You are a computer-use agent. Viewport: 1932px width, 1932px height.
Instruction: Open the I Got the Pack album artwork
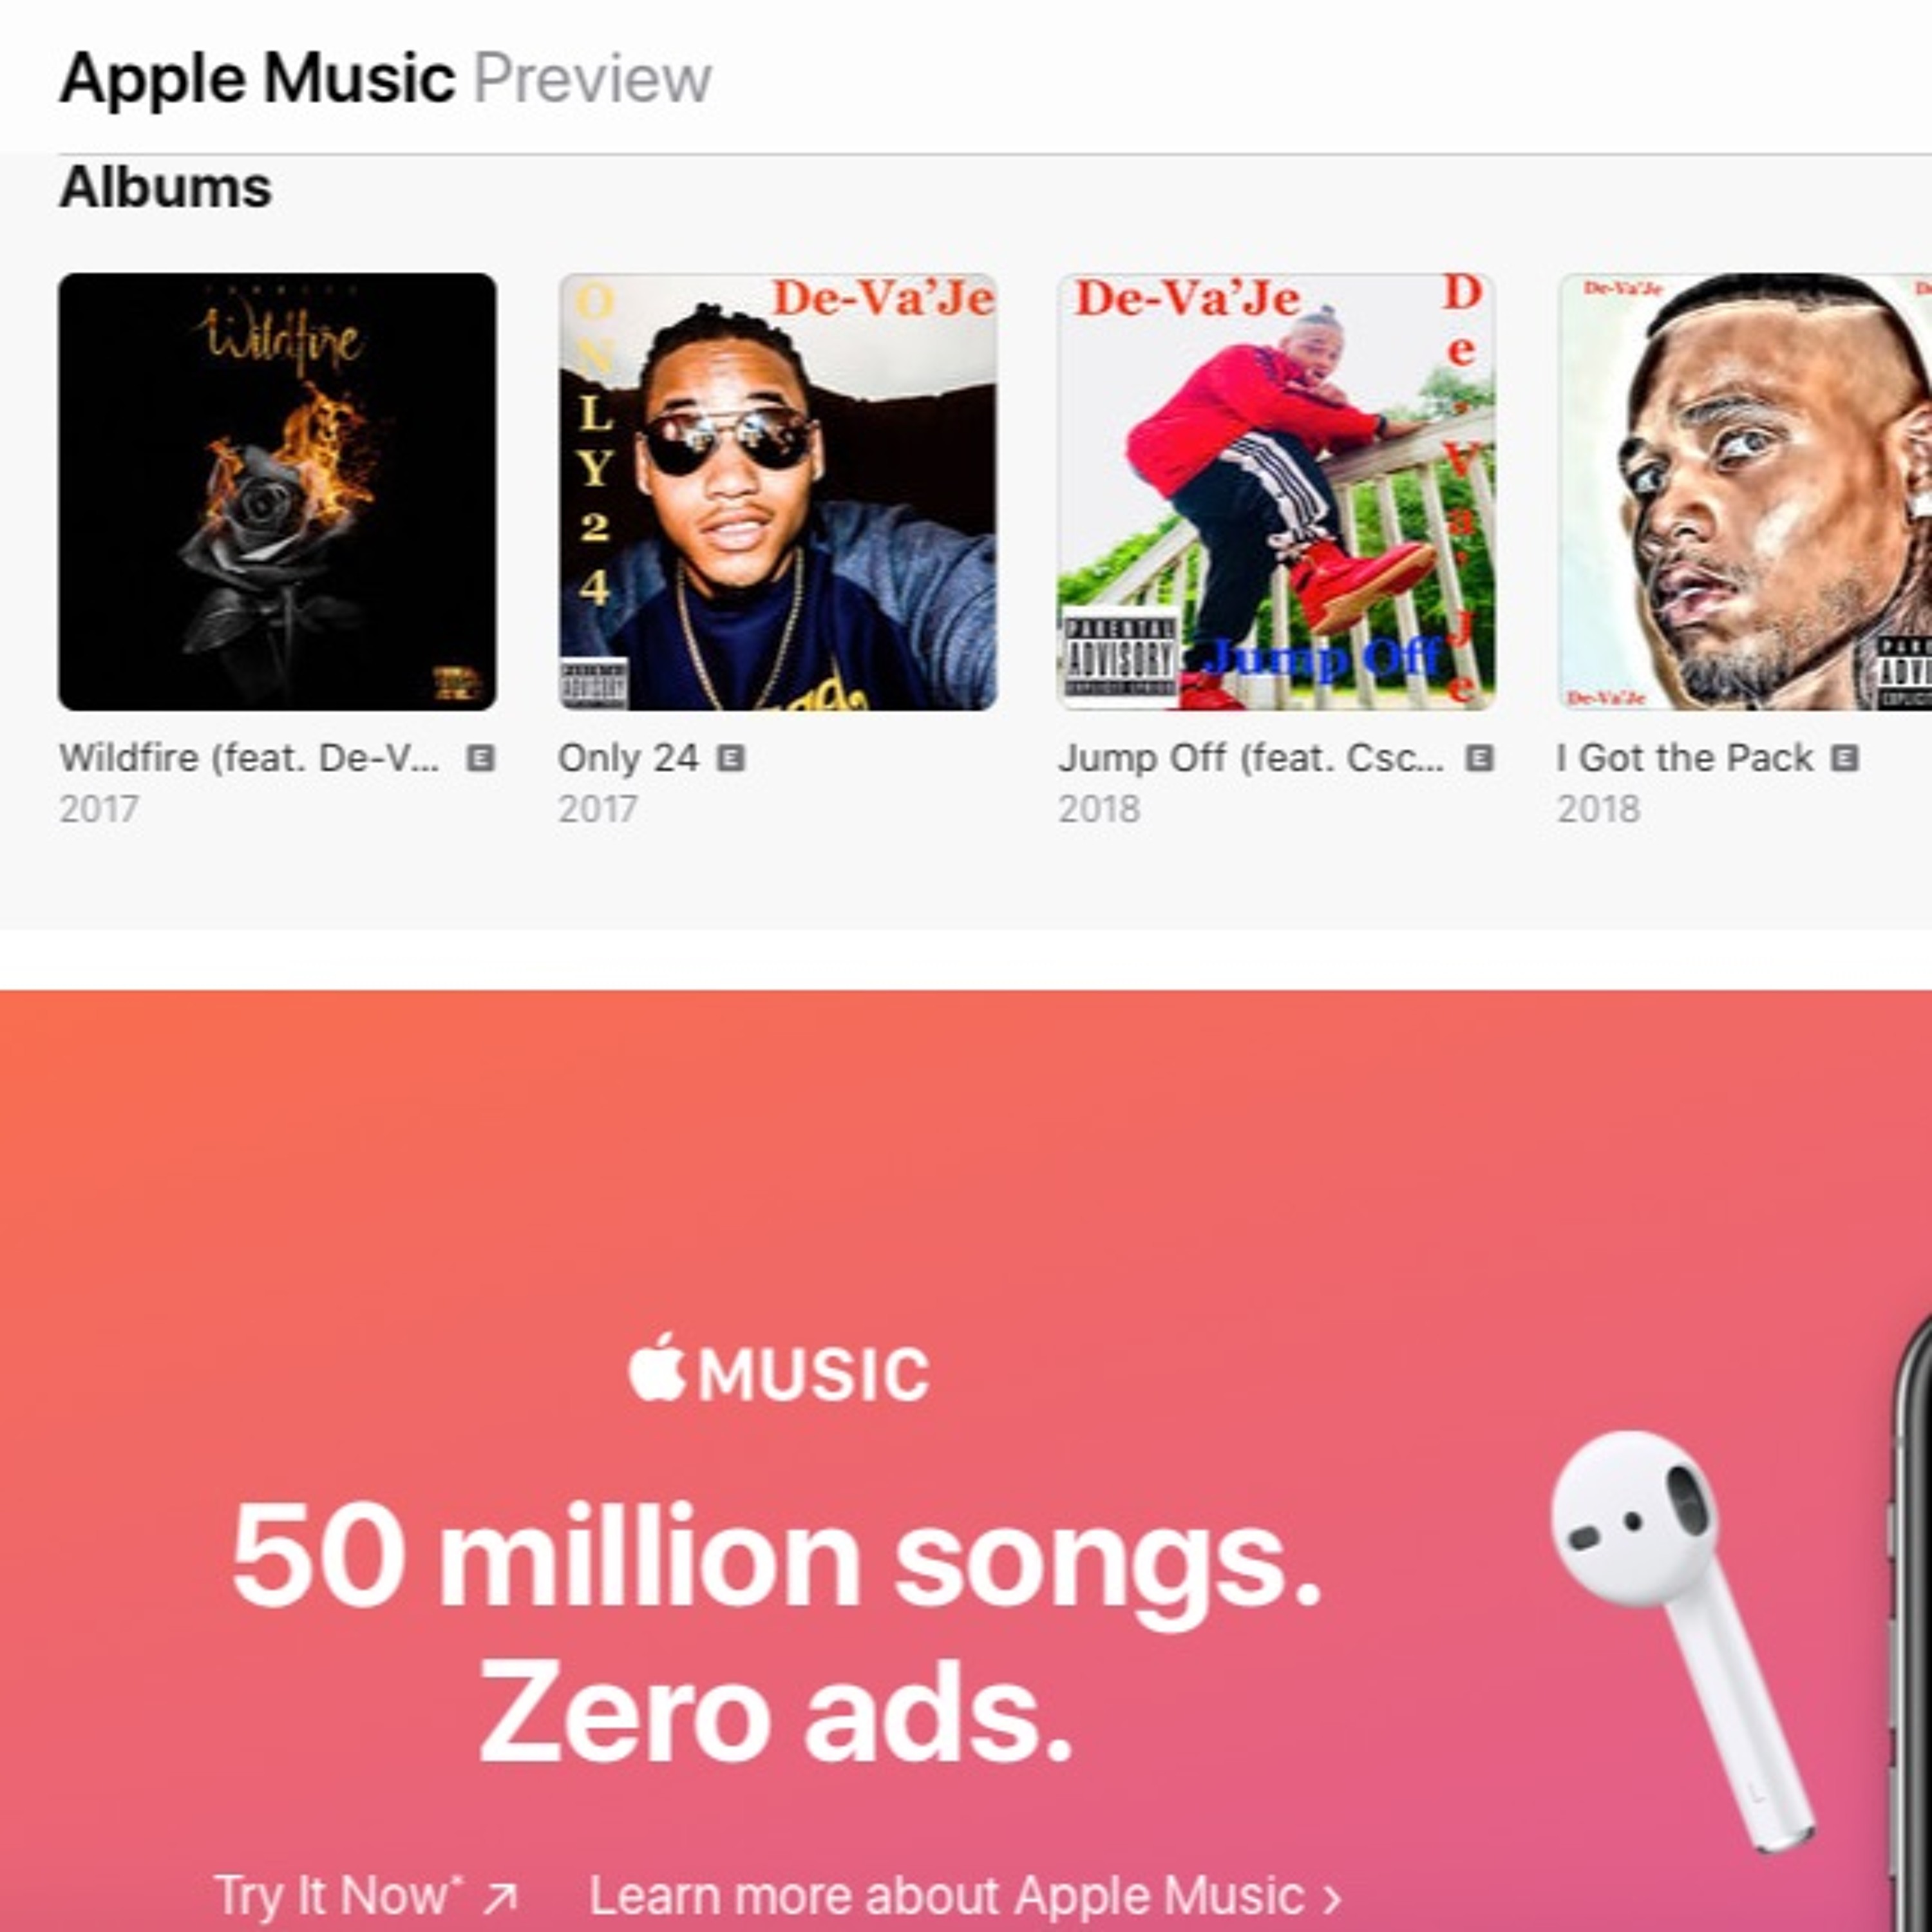point(1745,491)
